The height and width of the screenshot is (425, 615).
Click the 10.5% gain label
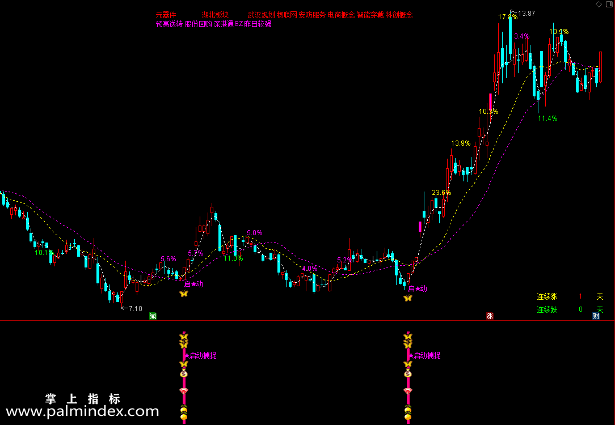pos(559,32)
